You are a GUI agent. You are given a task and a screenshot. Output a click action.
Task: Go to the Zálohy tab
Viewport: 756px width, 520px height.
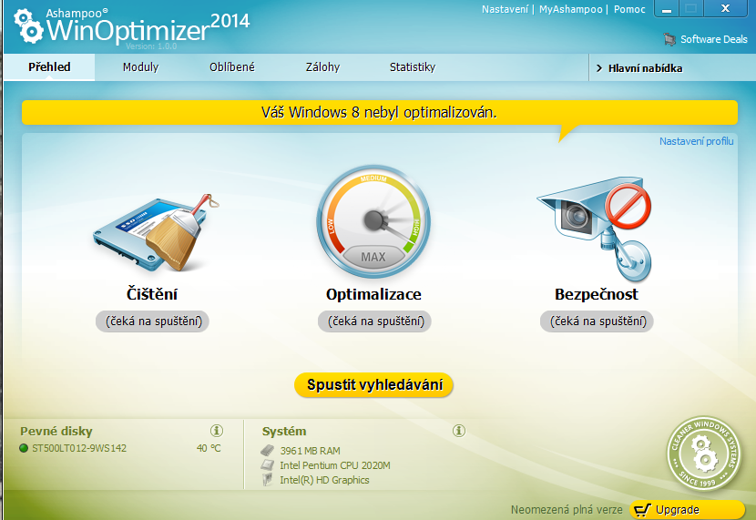(x=322, y=67)
